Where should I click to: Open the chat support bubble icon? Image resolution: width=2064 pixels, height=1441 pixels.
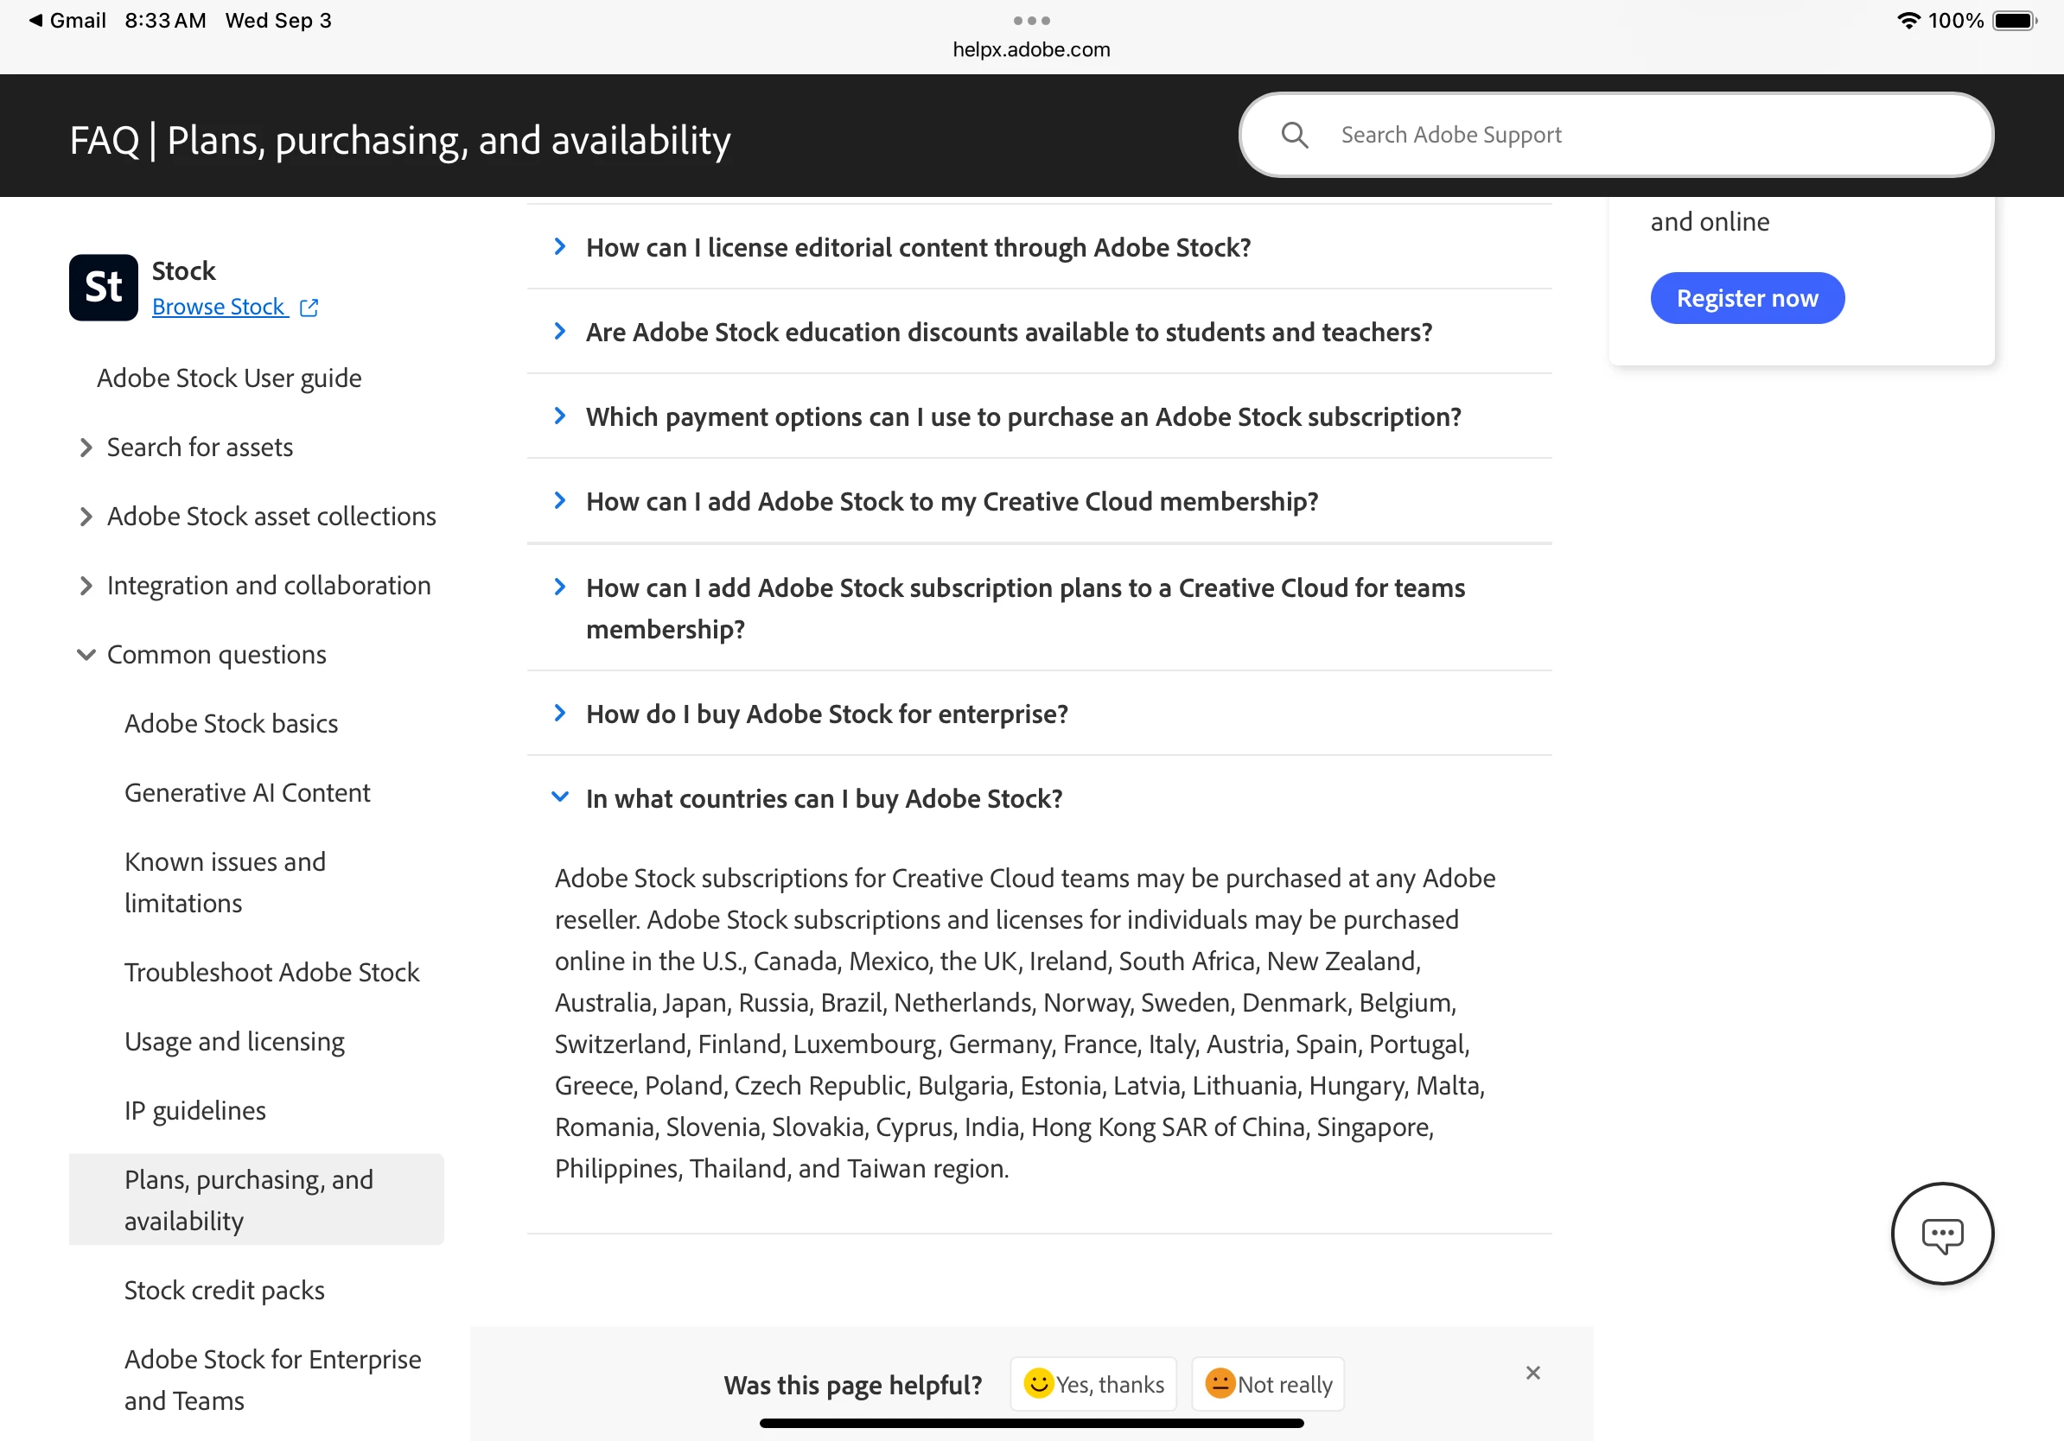(x=1942, y=1234)
